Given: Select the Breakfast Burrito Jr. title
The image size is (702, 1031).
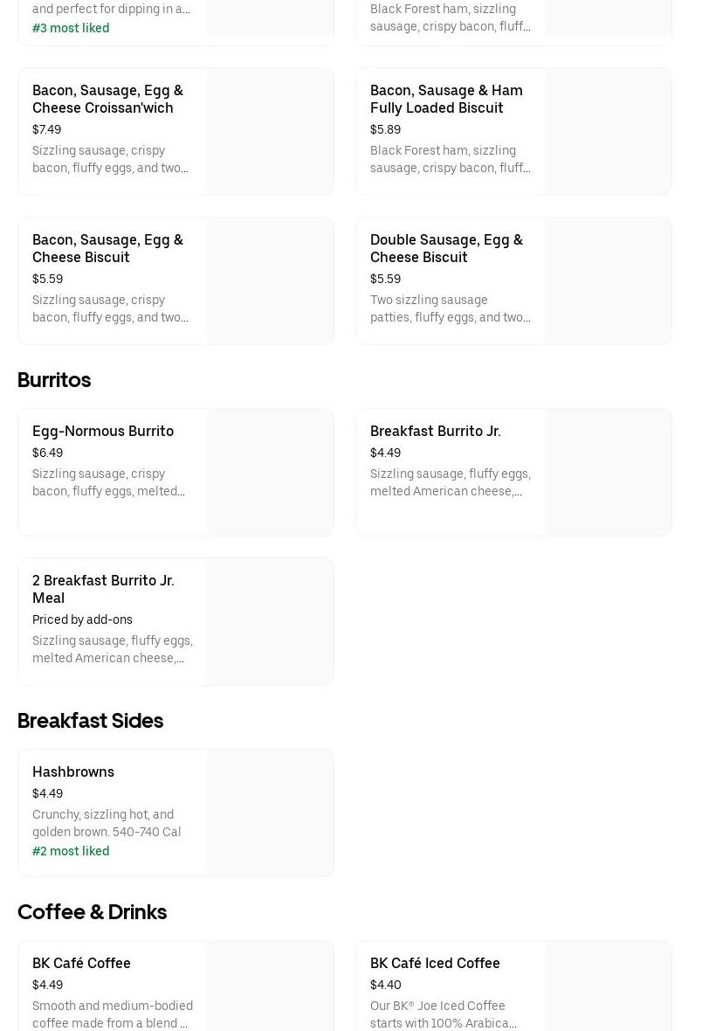Looking at the screenshot, I should coord(435,431).
